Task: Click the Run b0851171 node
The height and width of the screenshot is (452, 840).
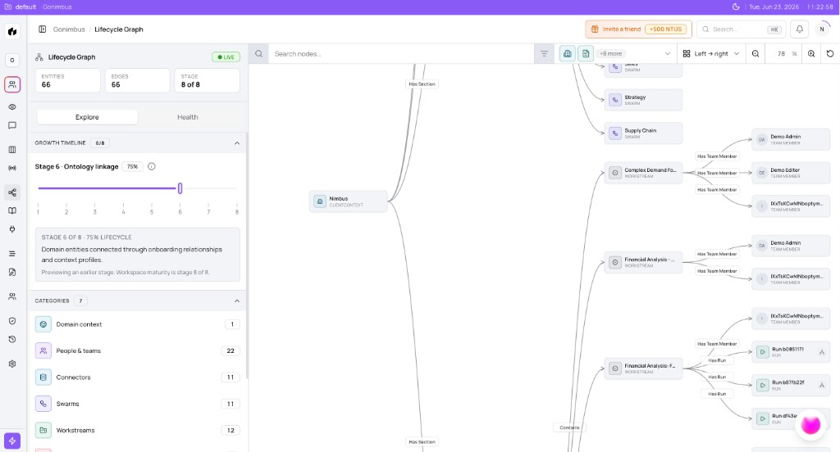Action: point(791,352)
